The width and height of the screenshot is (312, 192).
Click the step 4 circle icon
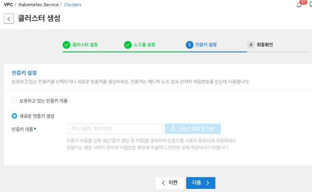pos(251,45)
